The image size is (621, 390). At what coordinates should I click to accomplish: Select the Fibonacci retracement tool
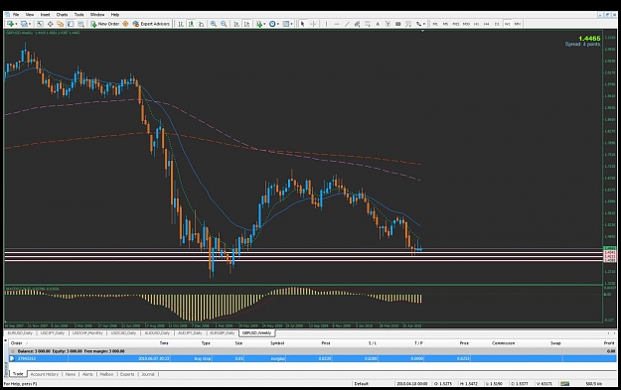click(367, 24)
